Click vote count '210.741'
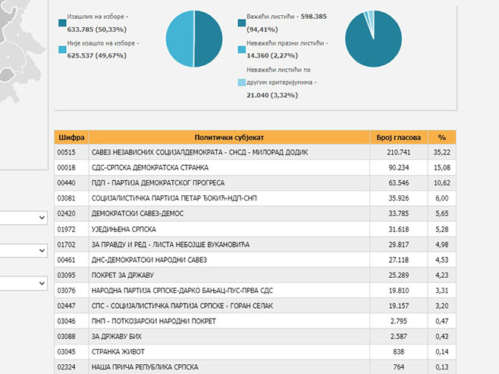Image resolution: width=499 pixels, height=374 pixels. (398, 152)
